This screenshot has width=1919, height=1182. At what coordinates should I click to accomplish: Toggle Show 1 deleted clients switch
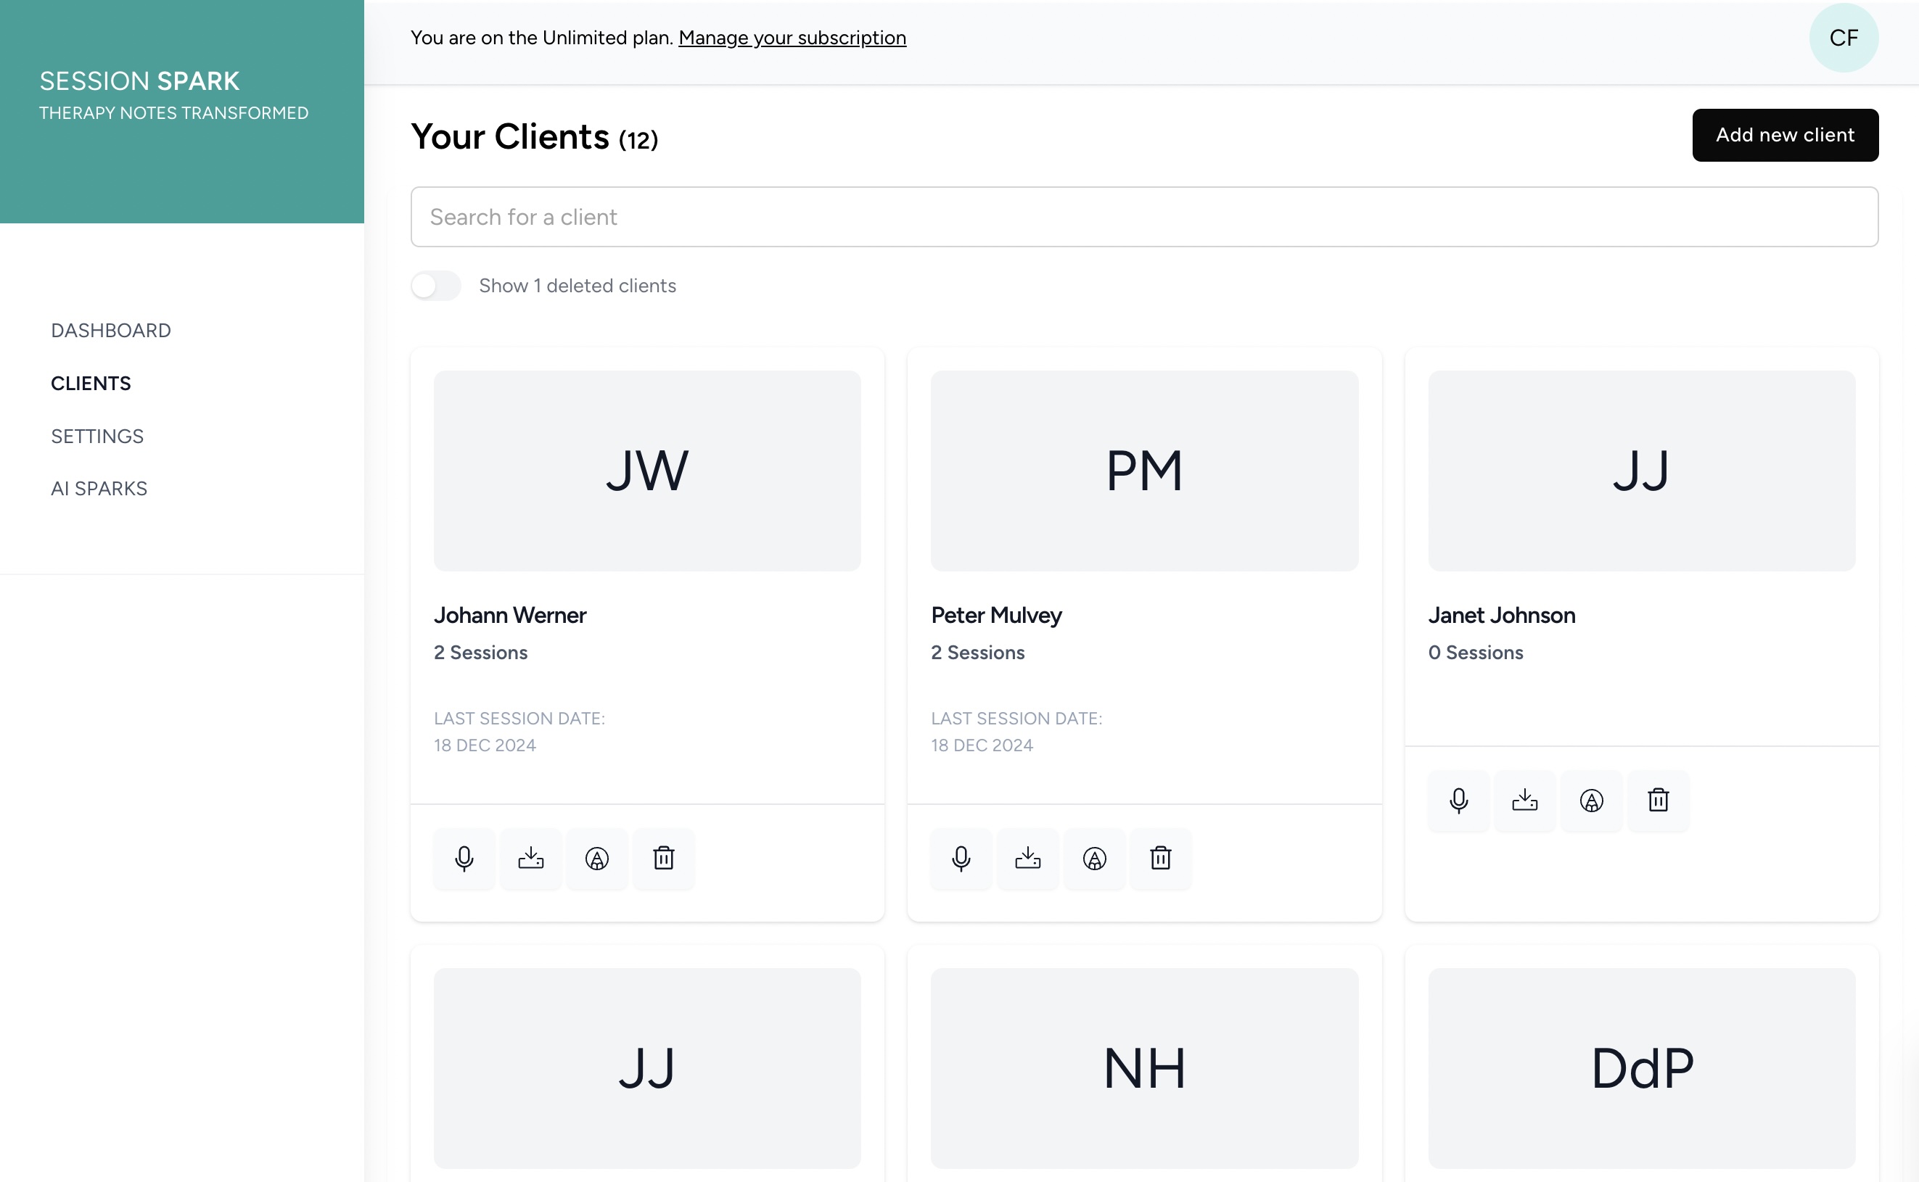pos(436,285)
